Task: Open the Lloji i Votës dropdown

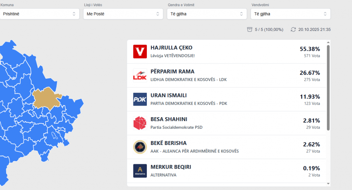Action: coord(123,14)
